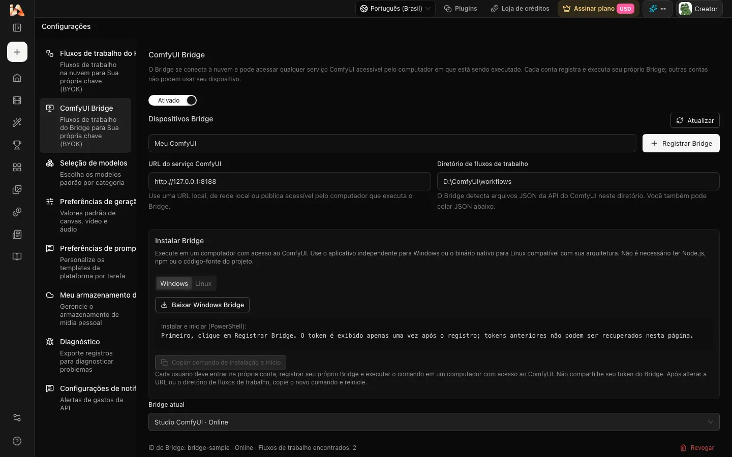
Task: Click the copy icon on Copiar comando button
Action: click(164, 363)
